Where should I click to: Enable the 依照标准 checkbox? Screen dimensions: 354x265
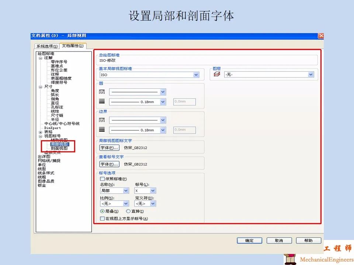point(101,179)
